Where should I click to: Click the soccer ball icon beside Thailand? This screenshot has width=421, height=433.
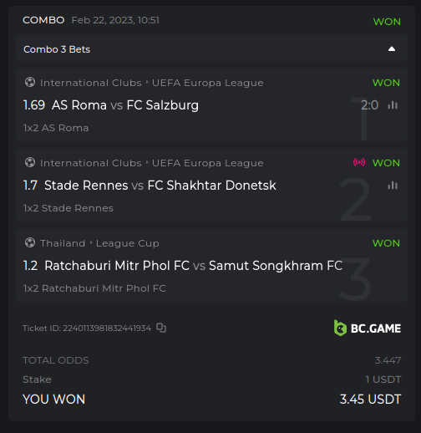point(30,242)
